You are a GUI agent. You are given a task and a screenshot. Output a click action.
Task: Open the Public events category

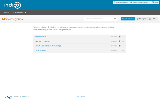pos(40,50)
